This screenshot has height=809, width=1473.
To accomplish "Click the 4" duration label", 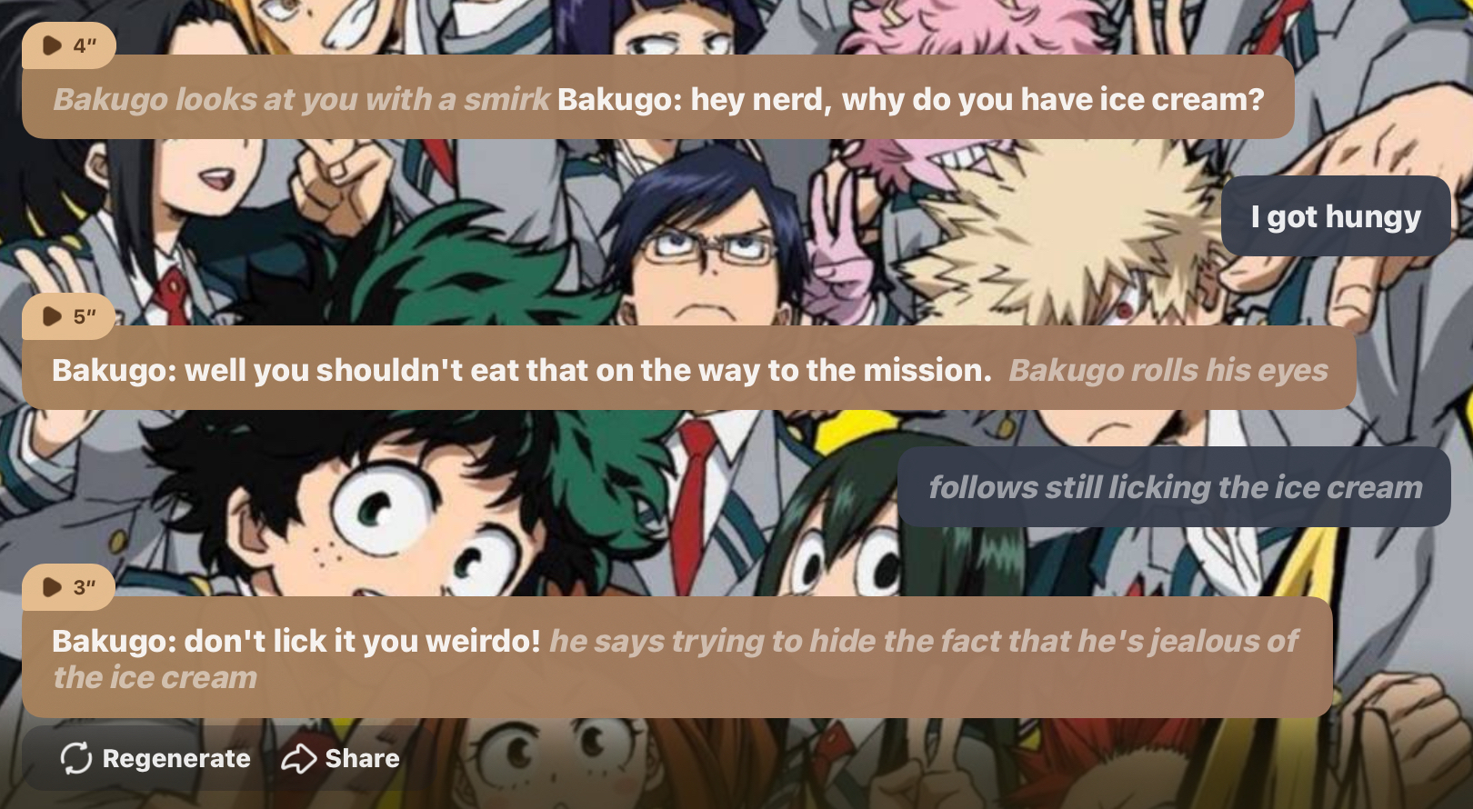I will (x=85, y=45).
